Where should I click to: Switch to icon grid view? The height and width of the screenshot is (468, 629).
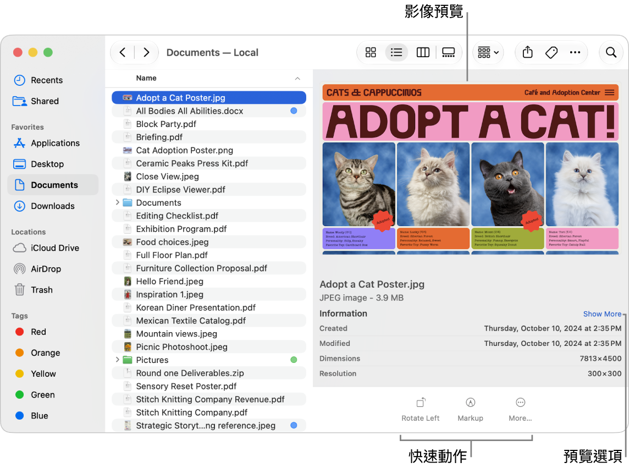tap(371, 53)
